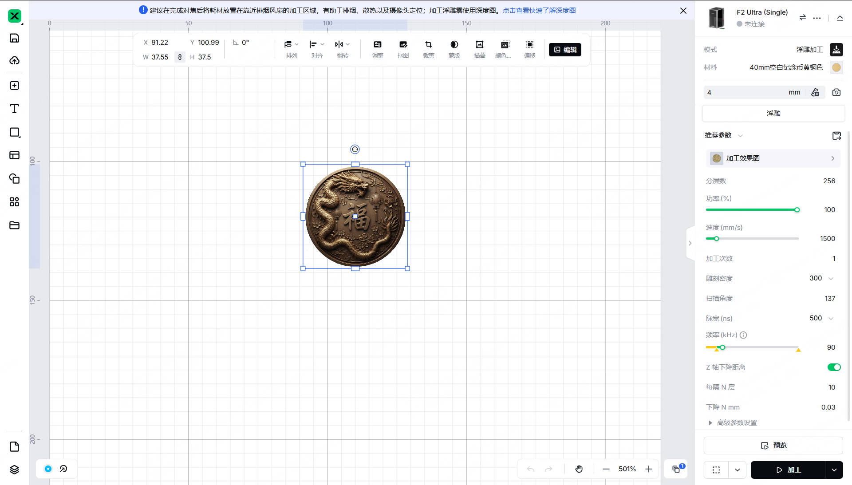Expand the 雕刻密度 dropdown
Viewport: 852px width, 485px height.
click(831, 278)
